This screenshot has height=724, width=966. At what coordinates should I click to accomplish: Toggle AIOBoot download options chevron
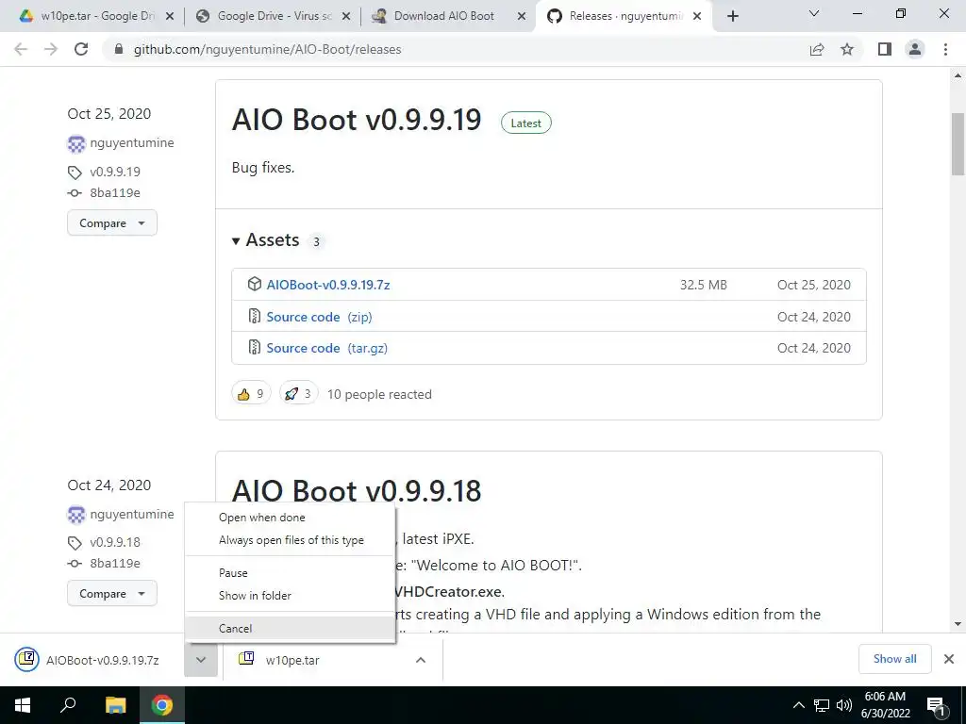(x=201, y=660)
